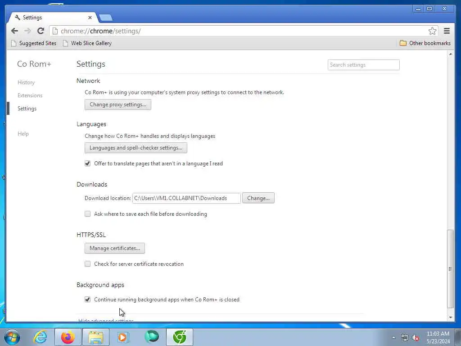The height and width of the screenshot is (346, 461).
Task: Go to History in sidebar
Action: 26,82
